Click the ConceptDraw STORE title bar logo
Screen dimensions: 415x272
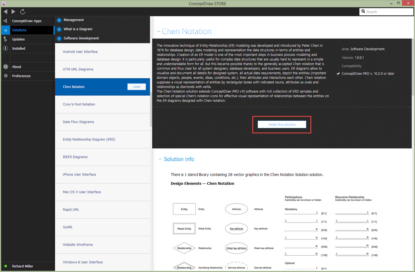(x=4, y=4)
